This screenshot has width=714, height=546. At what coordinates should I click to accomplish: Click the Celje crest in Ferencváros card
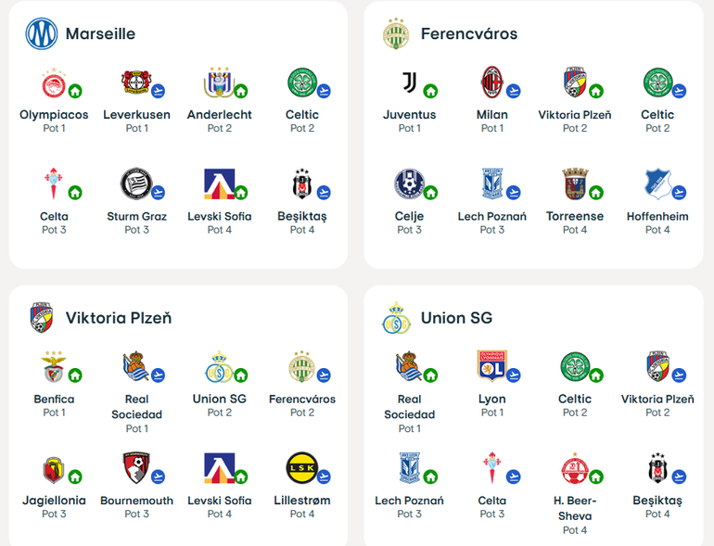[409, 184]
